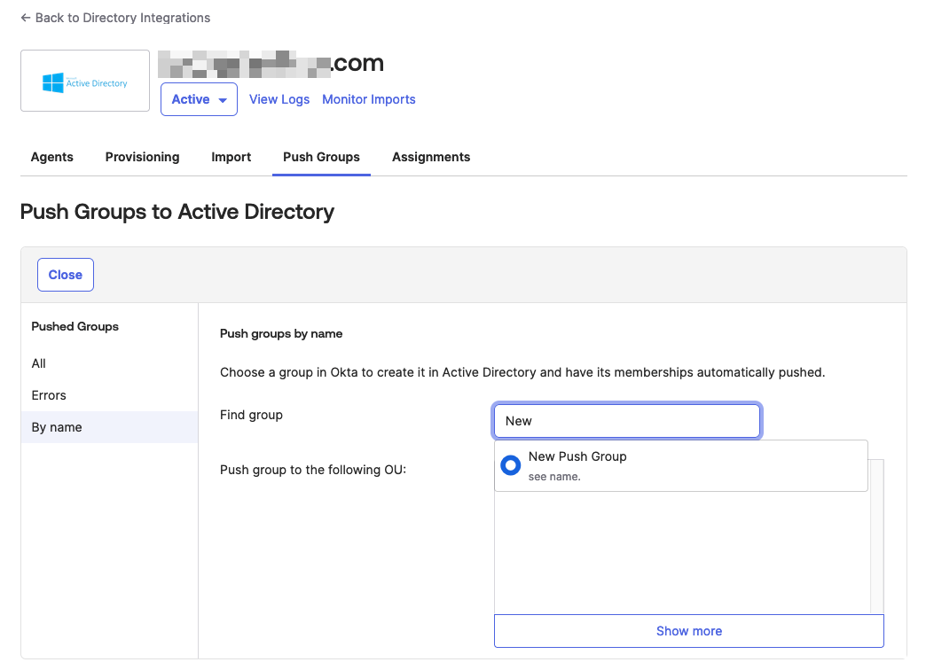Viewport: 926px width, 670px height.
Task: Click the Find group search field
Action: coord(626,421)
